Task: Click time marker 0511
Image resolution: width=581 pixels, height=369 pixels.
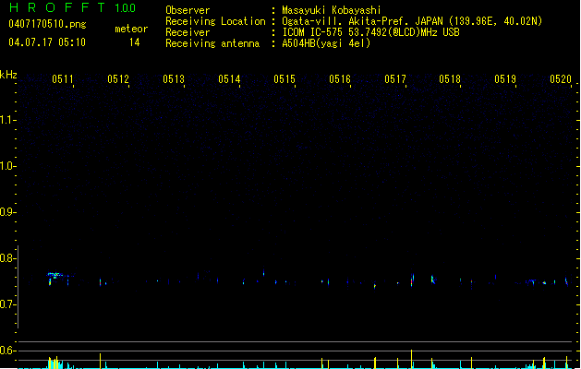Action: click(63, 79)
